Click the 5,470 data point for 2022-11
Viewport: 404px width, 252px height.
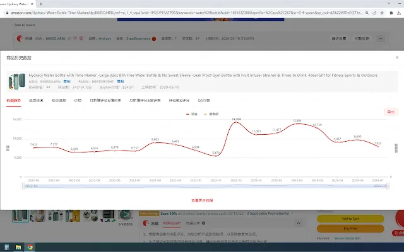click(216, 156)
